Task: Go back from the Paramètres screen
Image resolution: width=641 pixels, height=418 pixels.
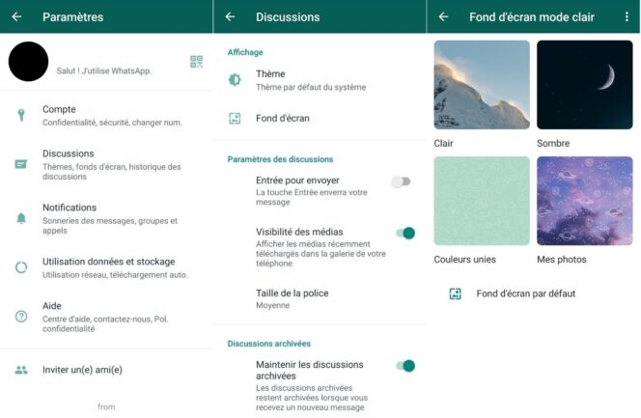Action: [x=16, y=16]
